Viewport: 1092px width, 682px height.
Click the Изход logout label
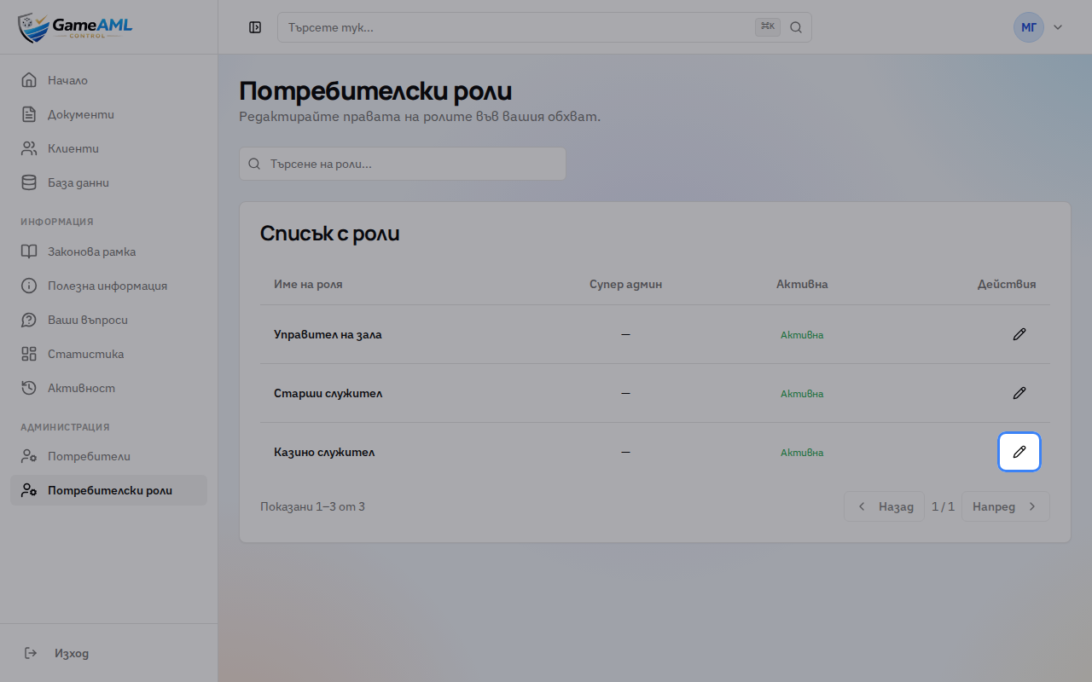point(72,653)
